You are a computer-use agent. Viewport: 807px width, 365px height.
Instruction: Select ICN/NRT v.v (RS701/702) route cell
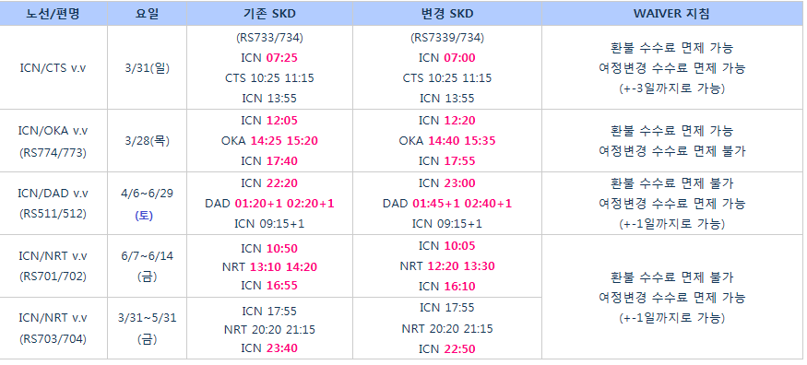point(53,265)
